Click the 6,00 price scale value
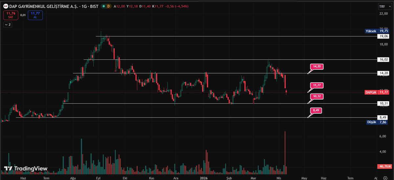Screen dimensions: 394x180 tap(383, 136)
